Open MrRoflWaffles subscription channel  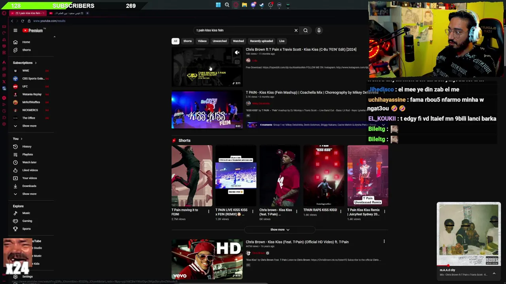click(31, 102)
